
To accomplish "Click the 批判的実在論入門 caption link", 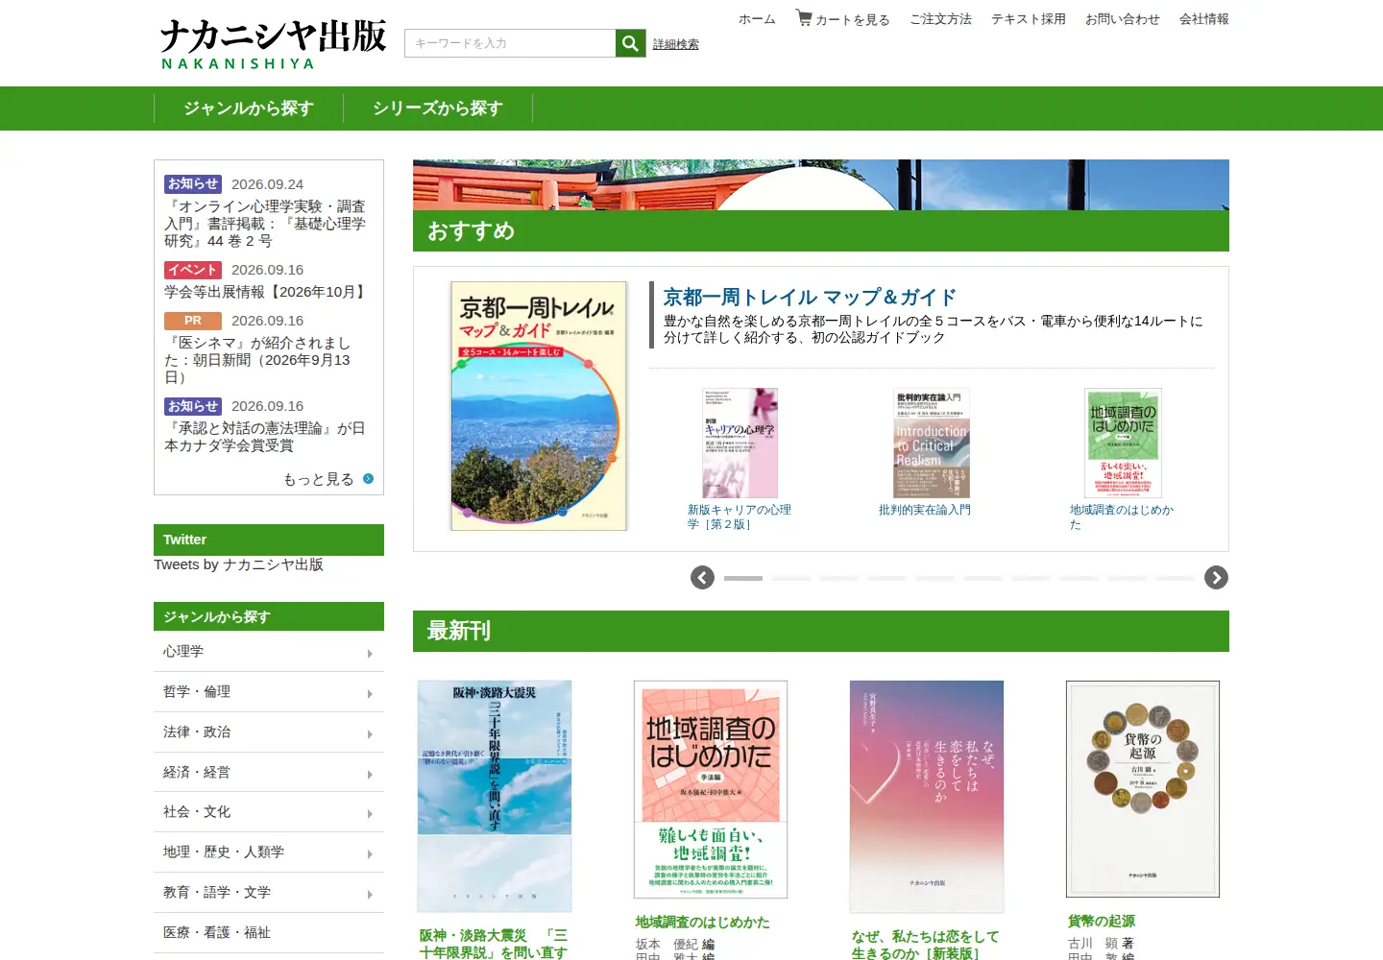I will click(x=925, y=510).
